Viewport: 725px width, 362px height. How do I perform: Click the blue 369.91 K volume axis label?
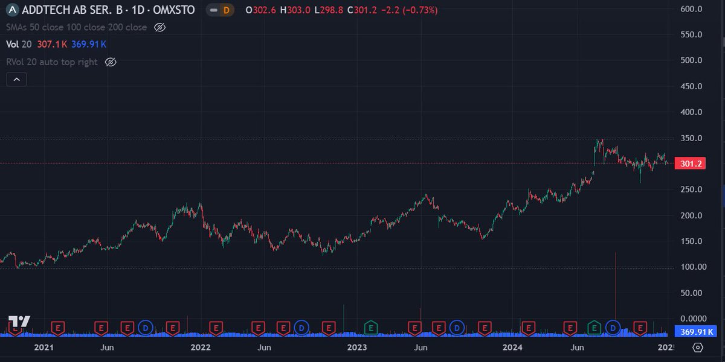[x=695, y=331]
